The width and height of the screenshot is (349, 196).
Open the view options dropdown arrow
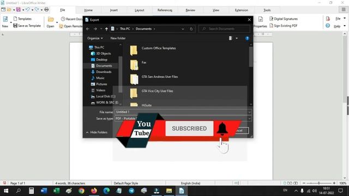(237, 38)
